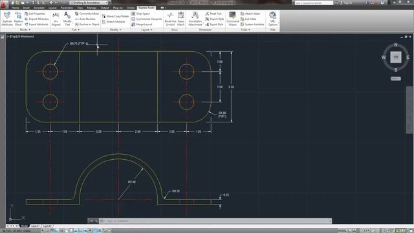Click Import Style in Dimension panel

pos(214,19)
